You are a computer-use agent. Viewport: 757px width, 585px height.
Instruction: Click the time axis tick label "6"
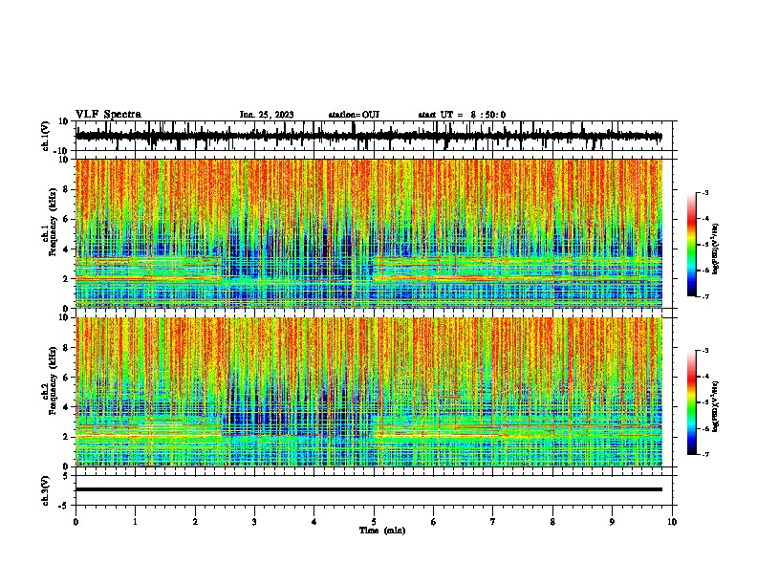point(434,522)
